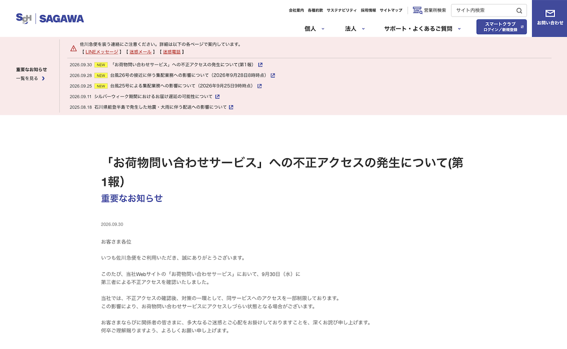The image size is (567, 349).
Task: Go to 会社案内 page
Action: pos(296,10)
